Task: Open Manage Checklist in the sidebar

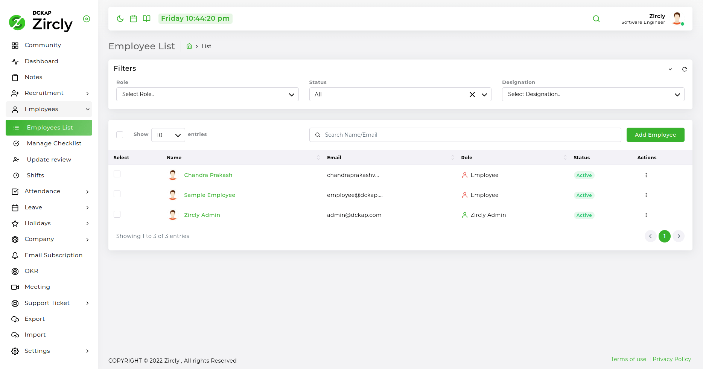Action: point(54,143)
